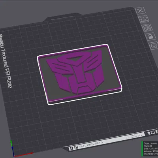Image resolution: width=158 pixels, height=158 pixels.
Task: Remove the plate with the X icon
Action: (x=140, y=11)
